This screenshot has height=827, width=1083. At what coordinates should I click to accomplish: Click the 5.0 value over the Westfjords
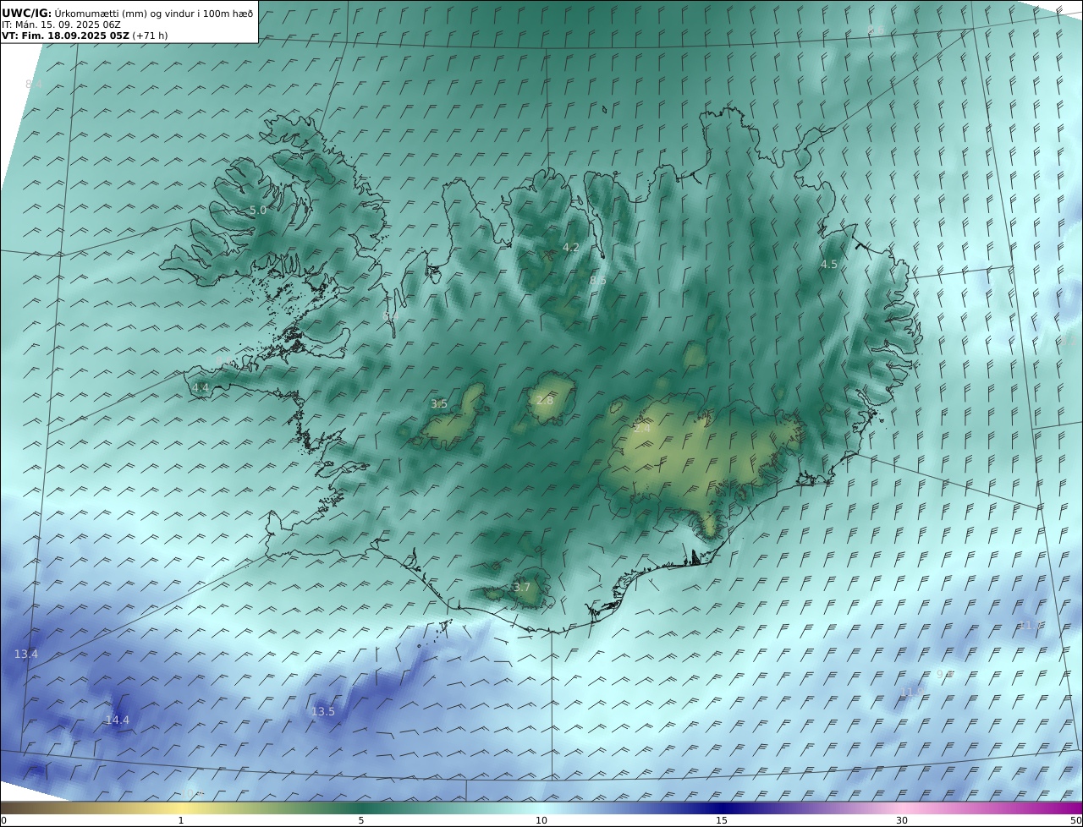258,210
